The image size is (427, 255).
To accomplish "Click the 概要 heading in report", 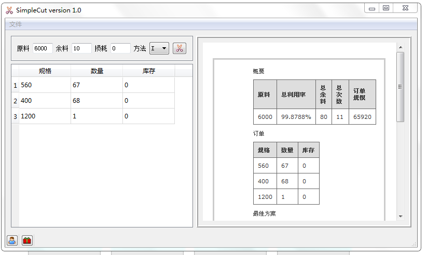I will click(x=259, y=71).
